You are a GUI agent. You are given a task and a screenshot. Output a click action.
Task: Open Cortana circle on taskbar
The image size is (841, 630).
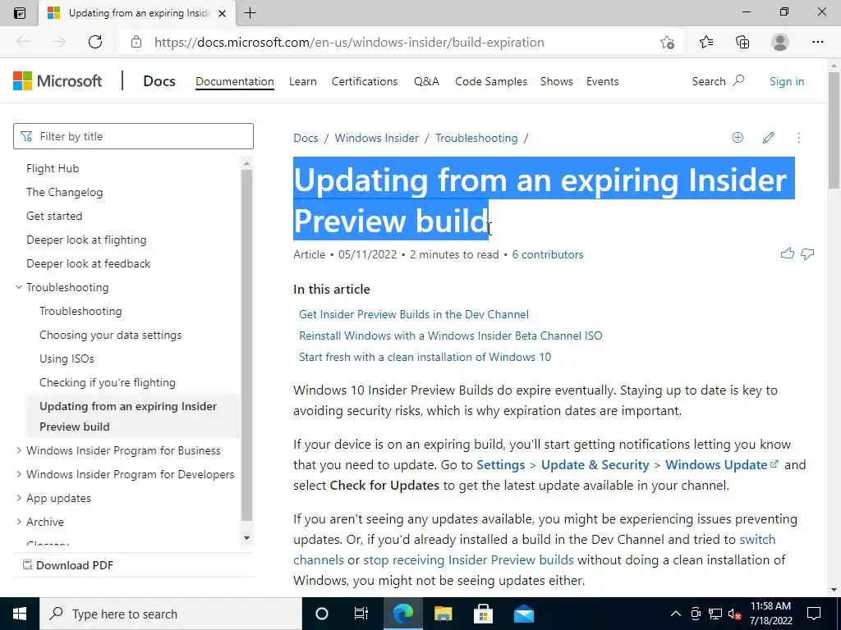coord(321,614)
